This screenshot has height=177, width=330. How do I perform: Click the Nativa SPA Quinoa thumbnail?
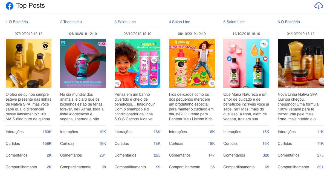(300, 63)
